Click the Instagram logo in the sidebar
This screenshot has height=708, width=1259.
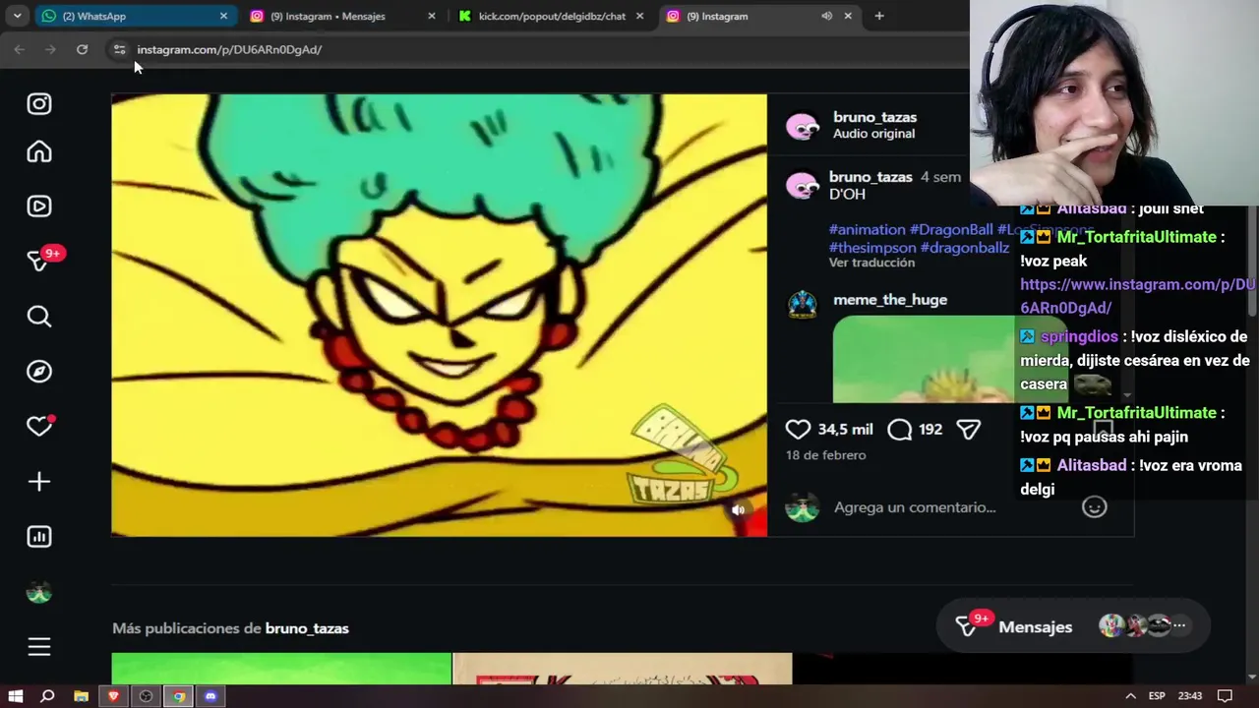point(39,104)
